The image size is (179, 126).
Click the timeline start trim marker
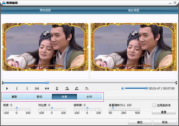point(3,83)
